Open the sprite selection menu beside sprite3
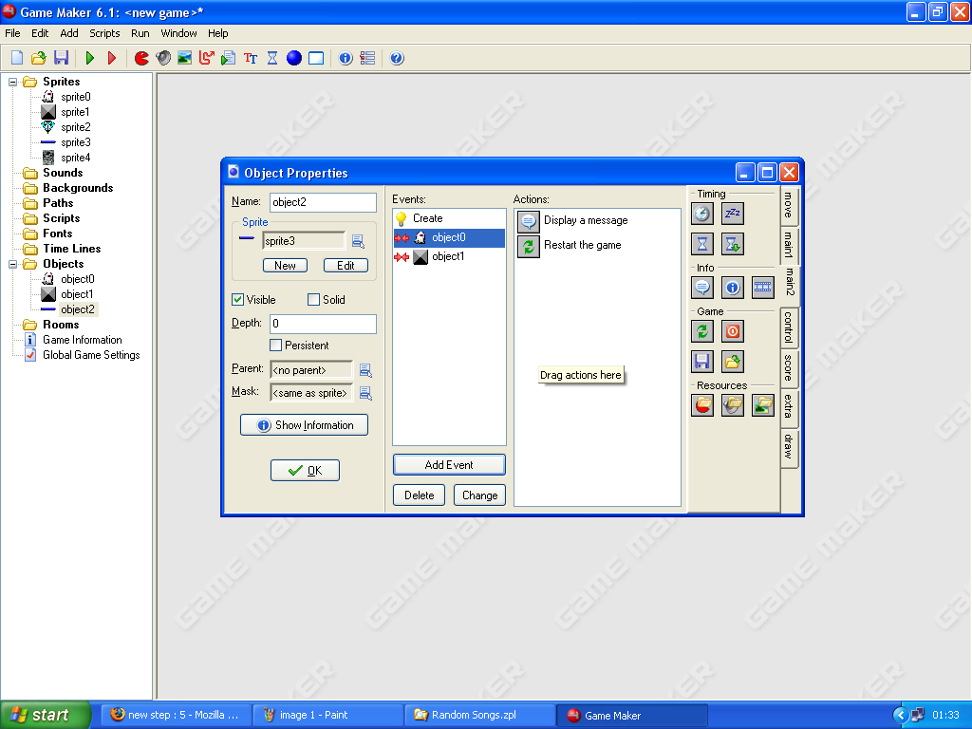The height and width of the screenshot is (729, 972). 358,241
